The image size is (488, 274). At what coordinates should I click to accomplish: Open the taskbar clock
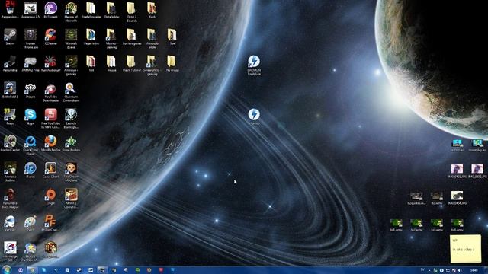(474, 270)
